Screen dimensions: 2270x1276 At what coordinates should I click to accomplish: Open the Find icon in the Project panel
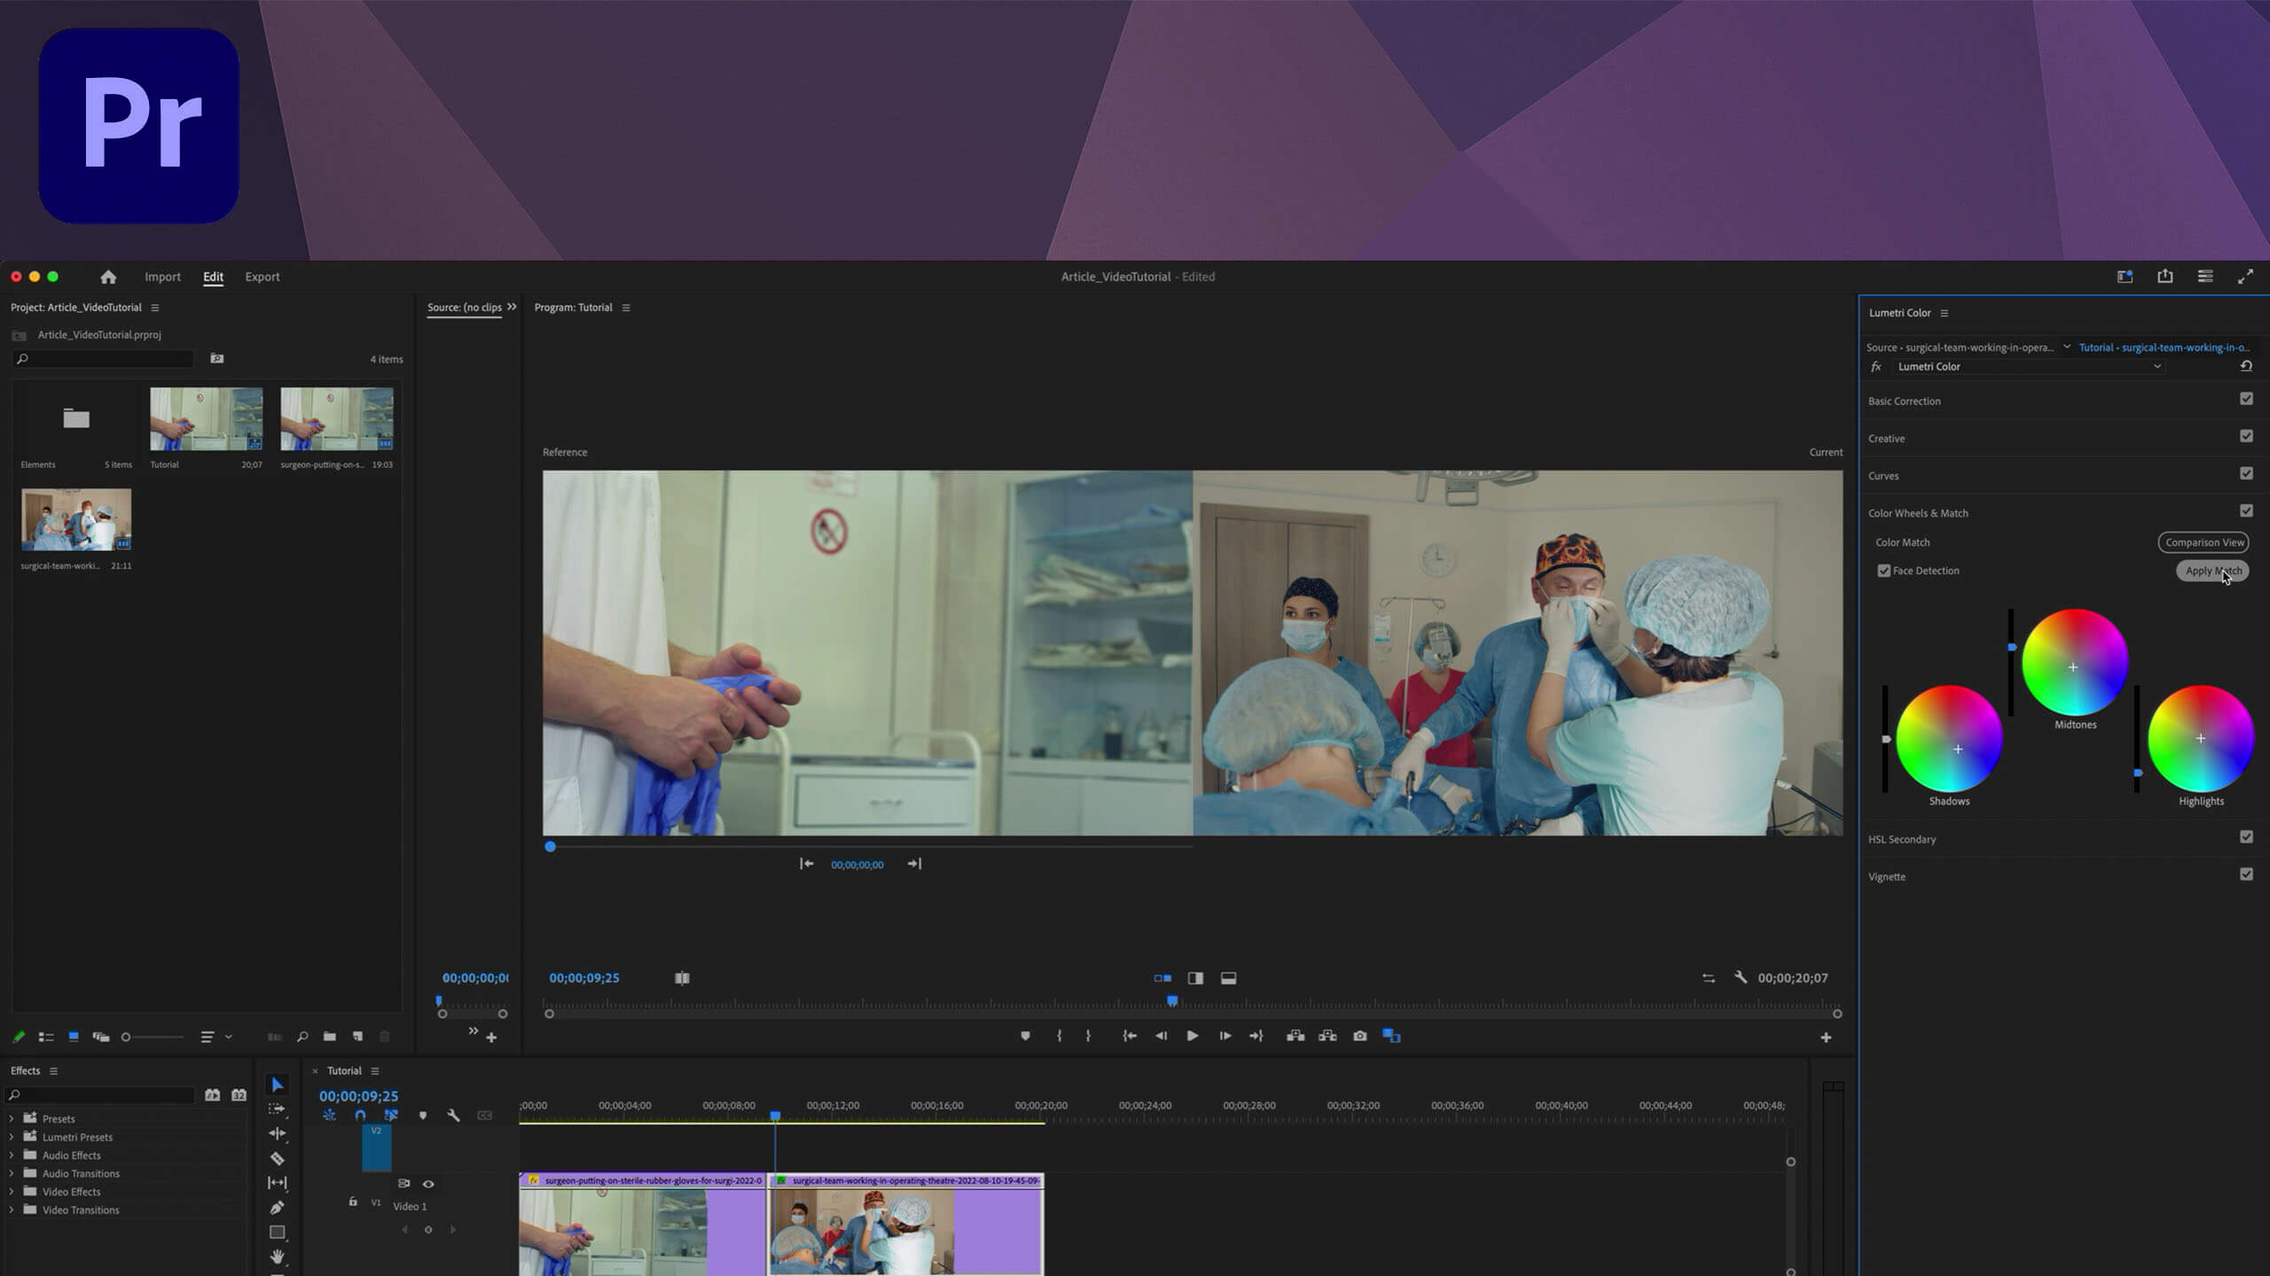click(x=302, y=1036)
